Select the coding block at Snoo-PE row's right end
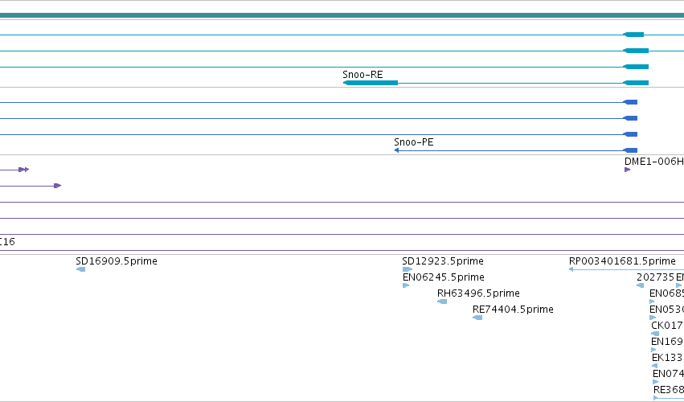This screenshot has height=402, width=684. tap(630, 150)
